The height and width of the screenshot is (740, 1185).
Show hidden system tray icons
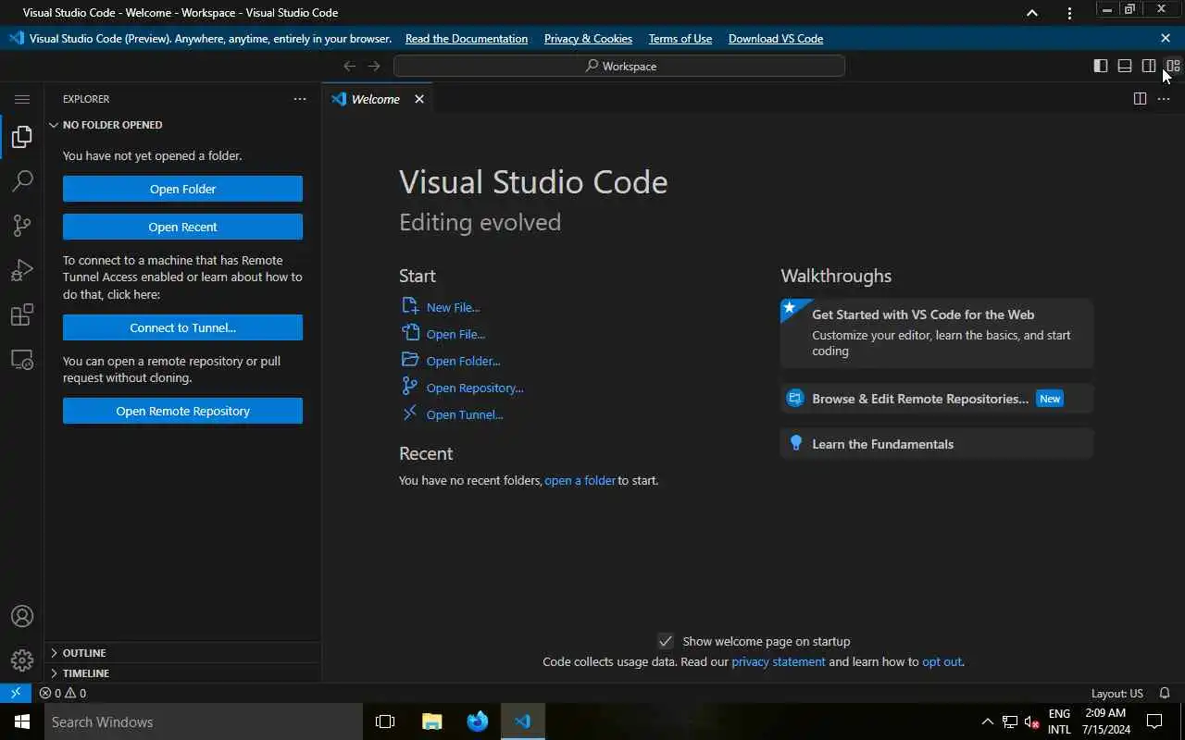pos(987,721)
